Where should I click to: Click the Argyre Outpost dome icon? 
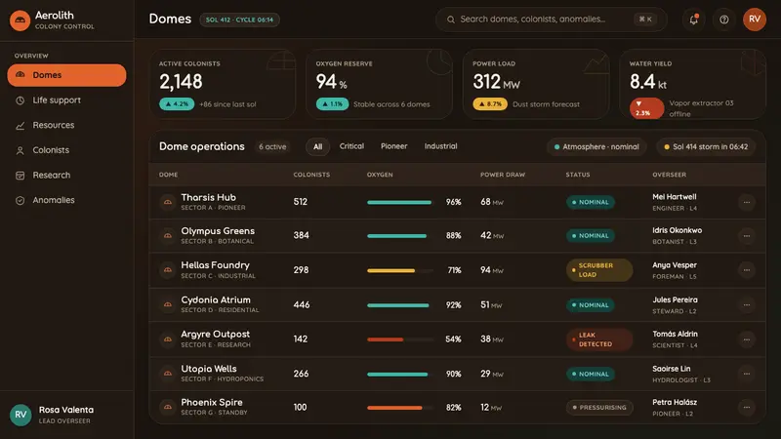[168, 339]
